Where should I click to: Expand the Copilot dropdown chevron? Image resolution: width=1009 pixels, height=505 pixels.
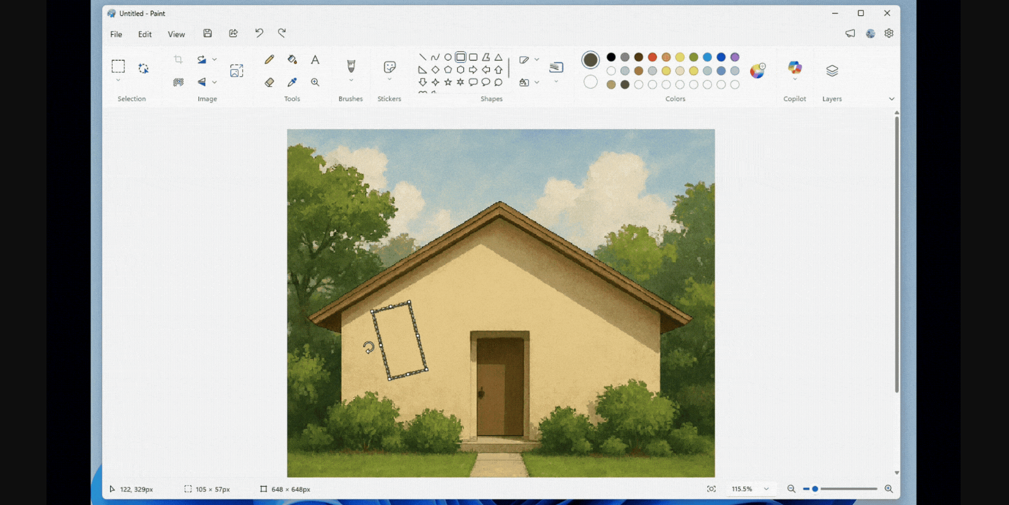[795, 79]
